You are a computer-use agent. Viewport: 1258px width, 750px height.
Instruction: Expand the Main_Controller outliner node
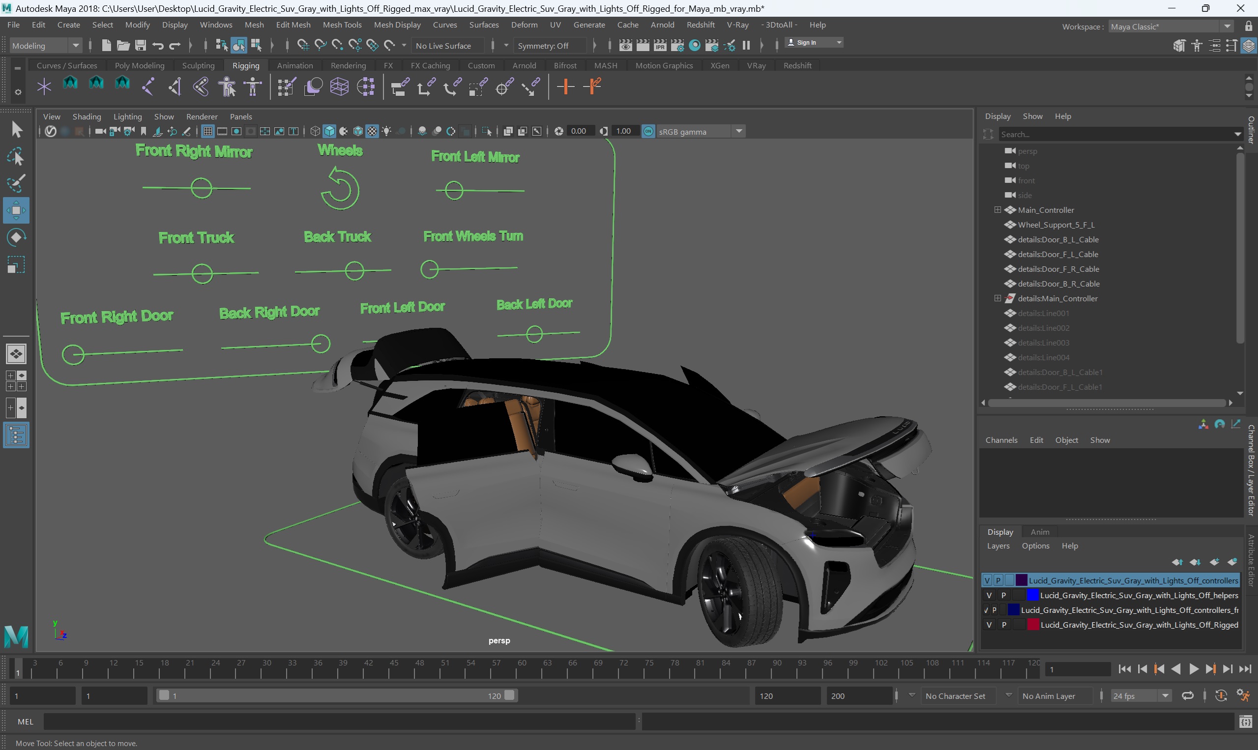pos(997,210)
